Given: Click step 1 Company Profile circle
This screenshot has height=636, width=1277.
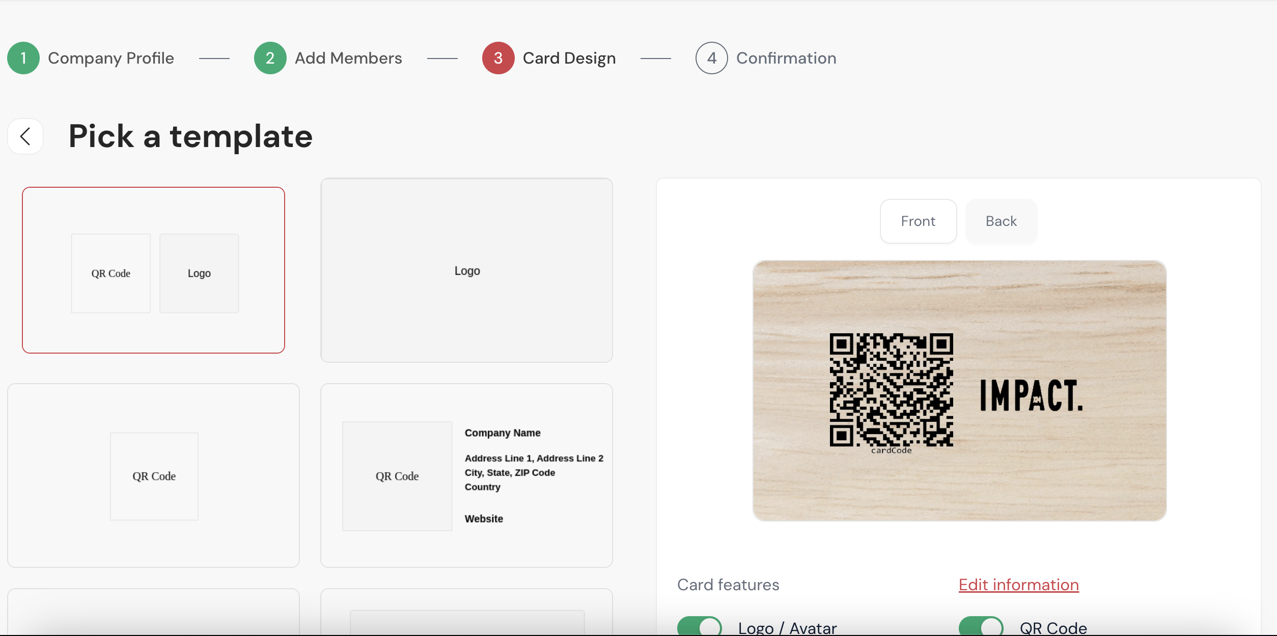Looking at the screenshot, I should (x=23, y=58).
